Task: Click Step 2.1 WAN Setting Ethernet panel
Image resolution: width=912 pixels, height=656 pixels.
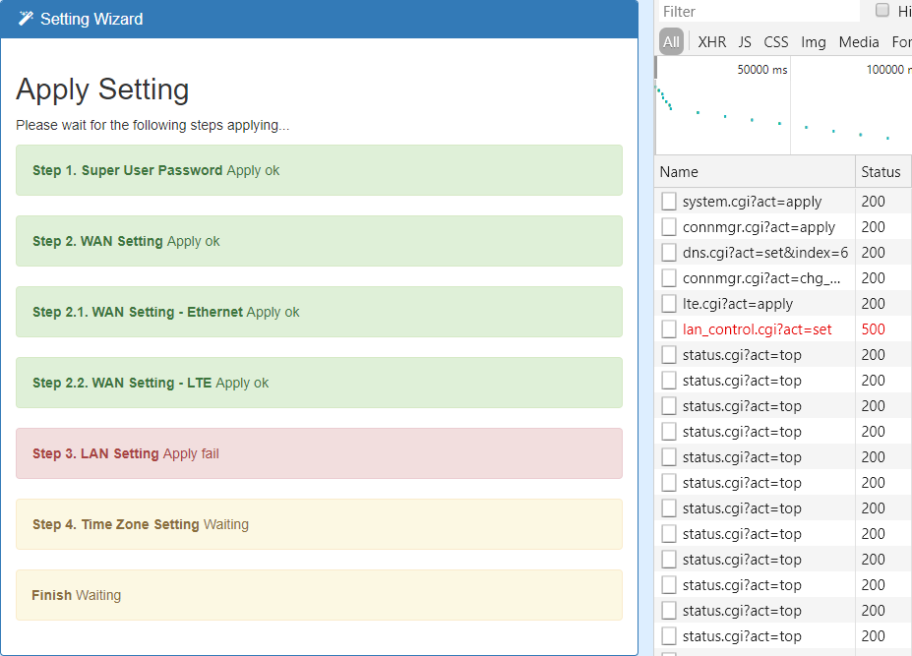Action: point(319,312)
